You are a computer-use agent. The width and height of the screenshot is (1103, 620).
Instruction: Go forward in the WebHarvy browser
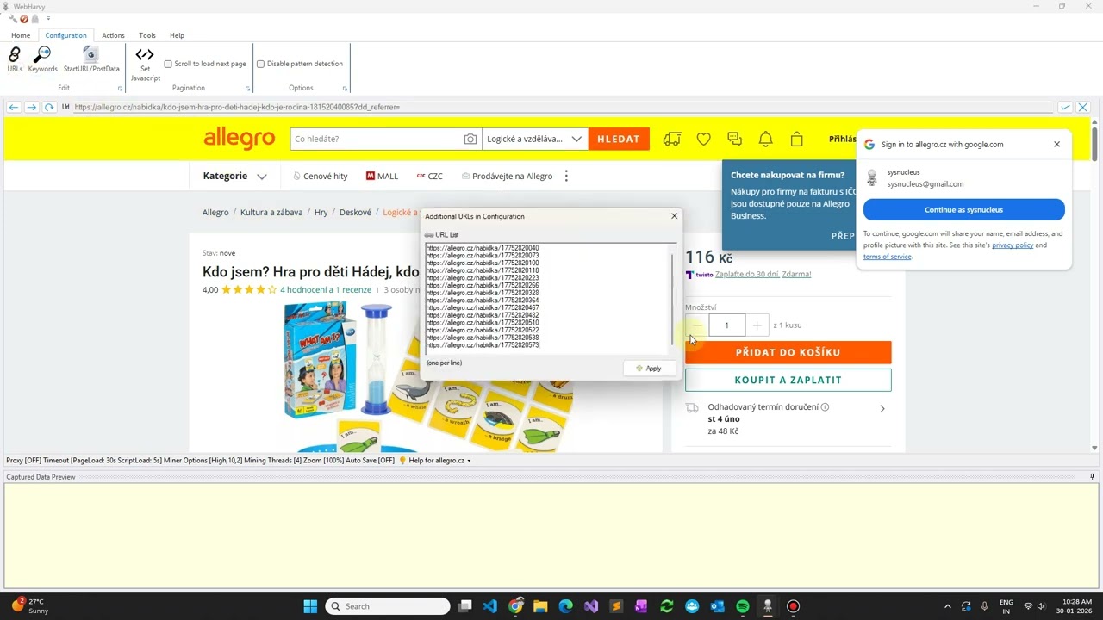point(31,107)
